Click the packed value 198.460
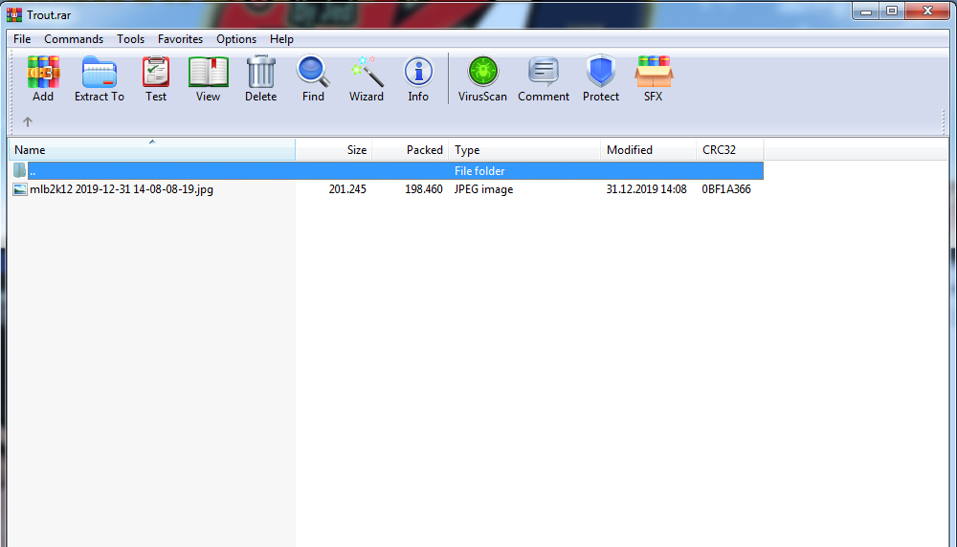Image resolution: width=957 pixels, height=547 pixels. (x=424, y=189)
